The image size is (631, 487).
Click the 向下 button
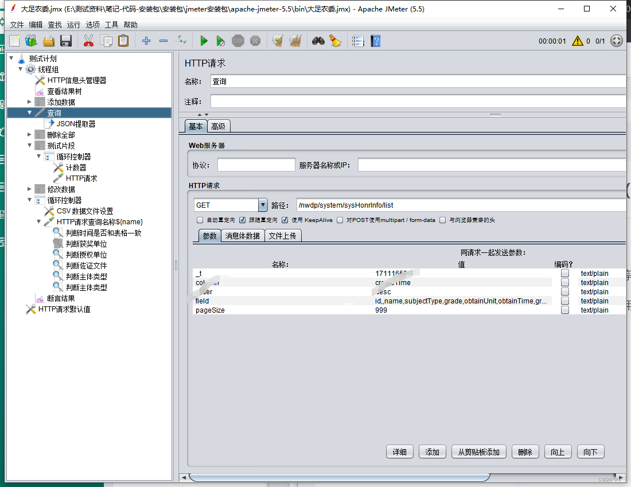point(590,452)
